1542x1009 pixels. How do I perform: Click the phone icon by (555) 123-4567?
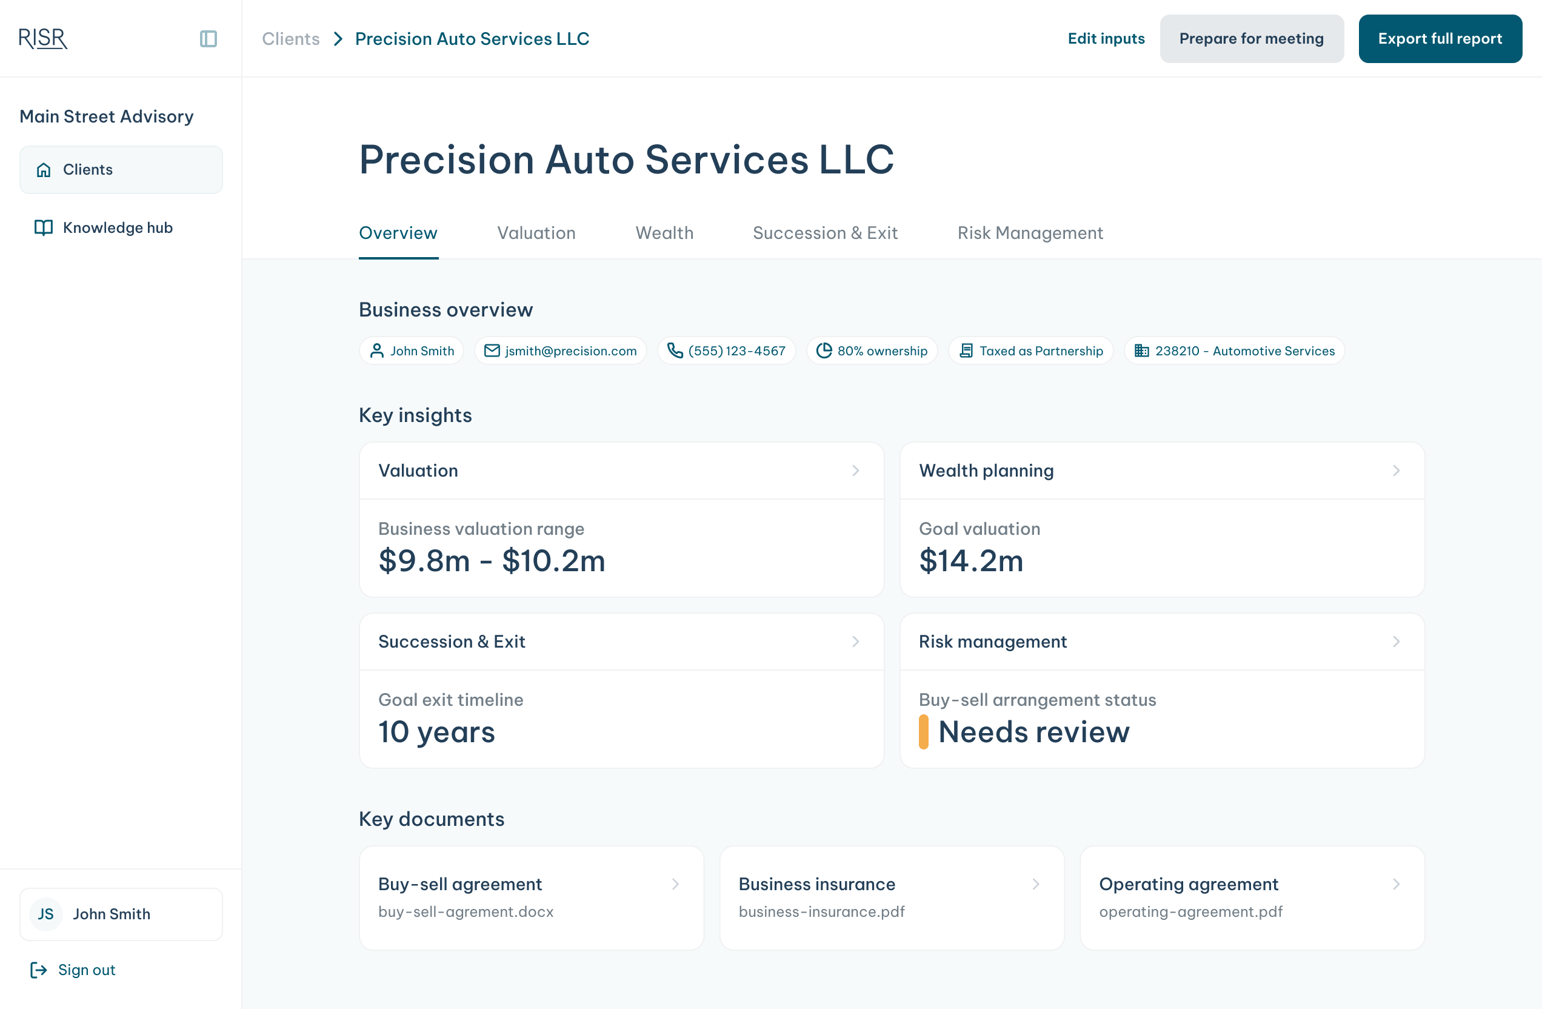click(675, 350)
